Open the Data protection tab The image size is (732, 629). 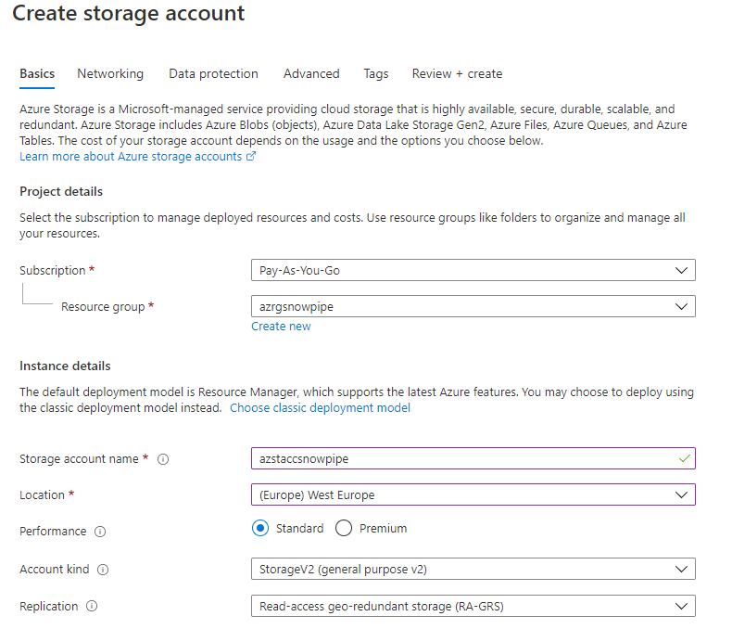[213, 74]
